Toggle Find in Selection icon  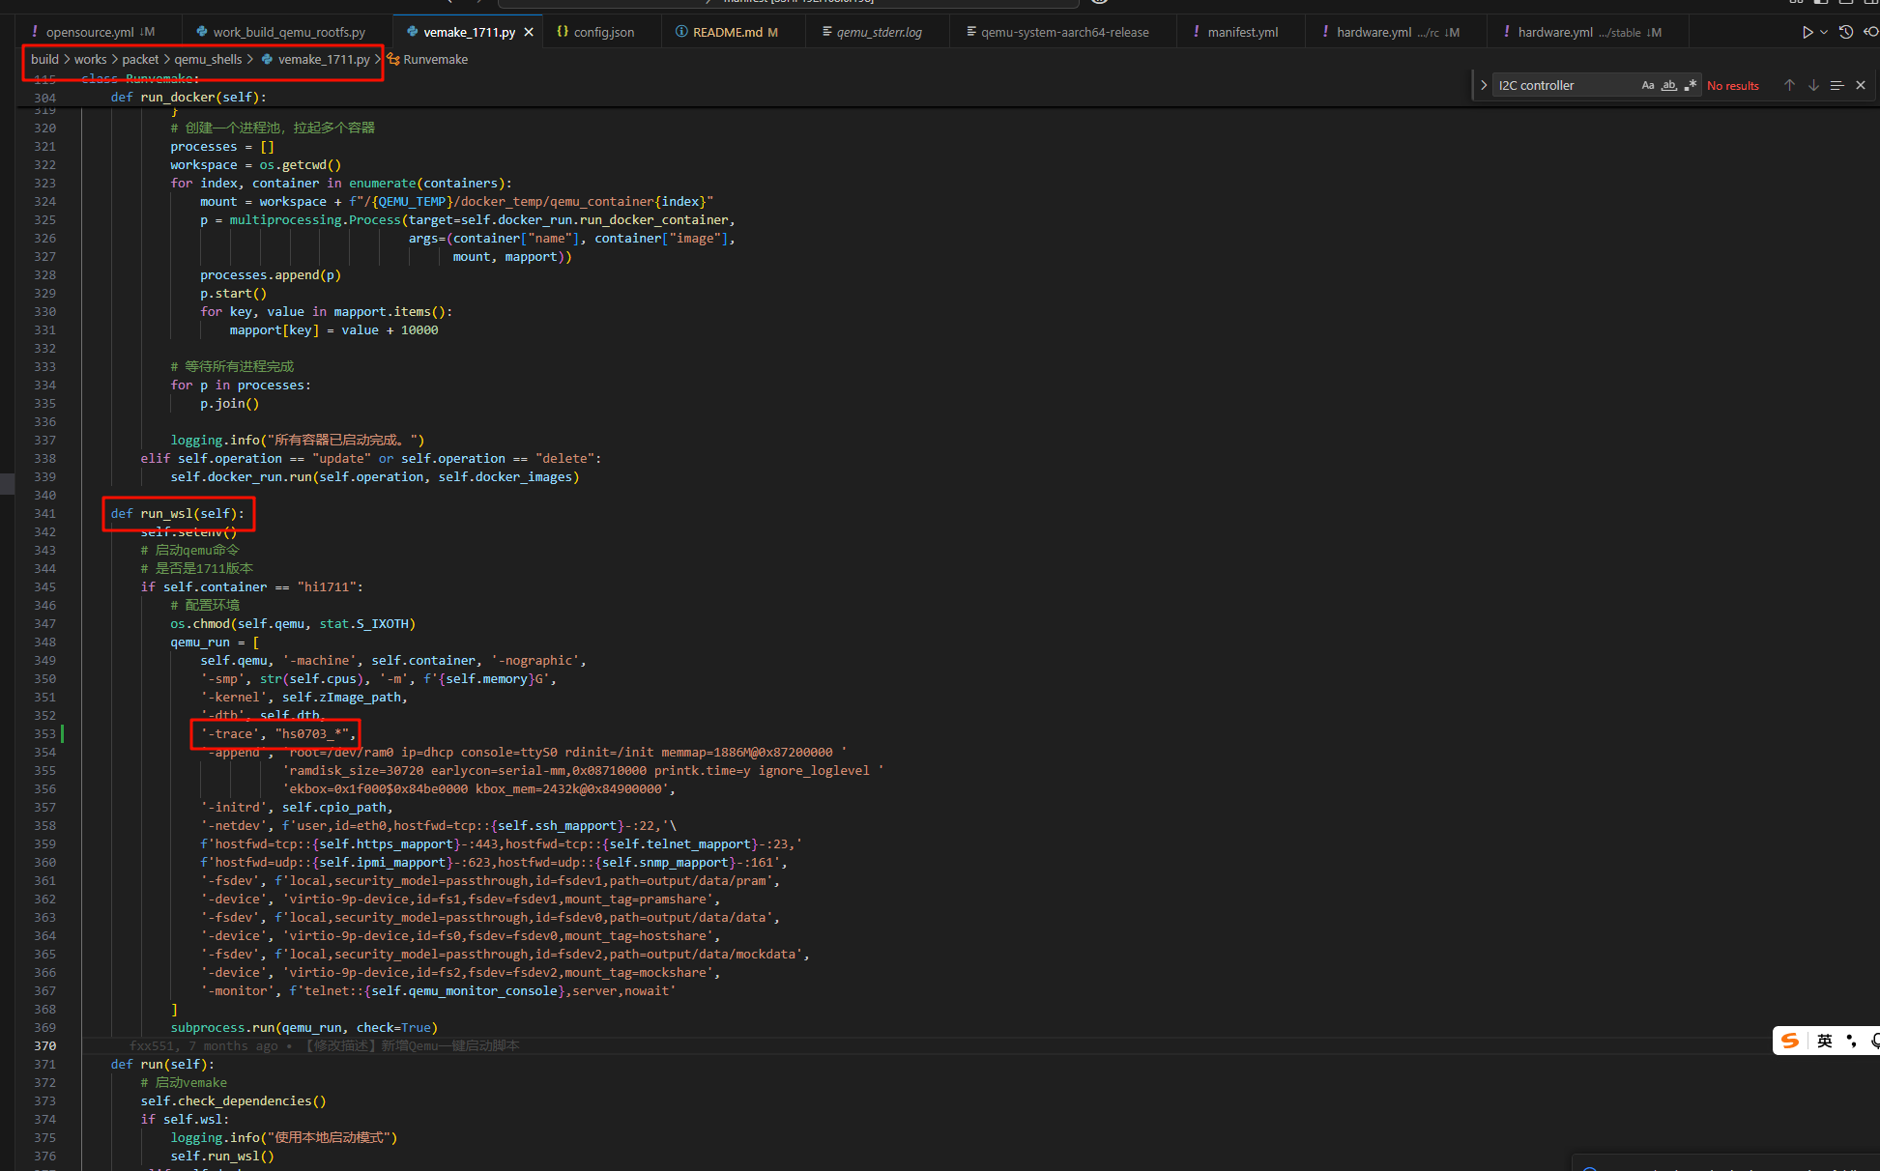[1837, 85]
